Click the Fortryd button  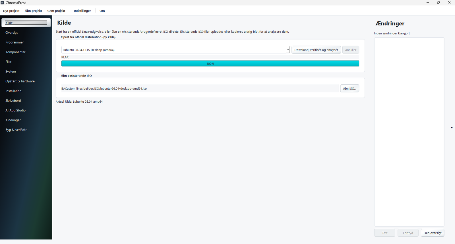(x=408, y=233)
